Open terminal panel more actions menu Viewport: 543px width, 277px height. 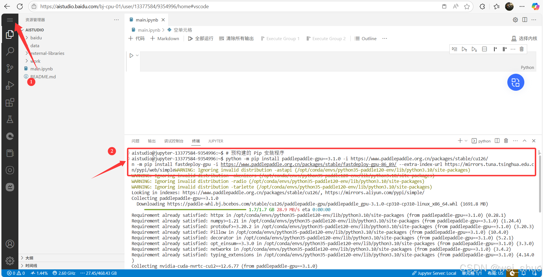pos(515,141)
